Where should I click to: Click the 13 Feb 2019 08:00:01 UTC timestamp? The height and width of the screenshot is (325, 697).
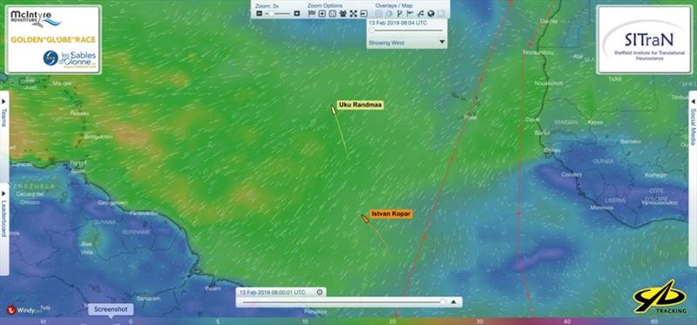point(273,292)
